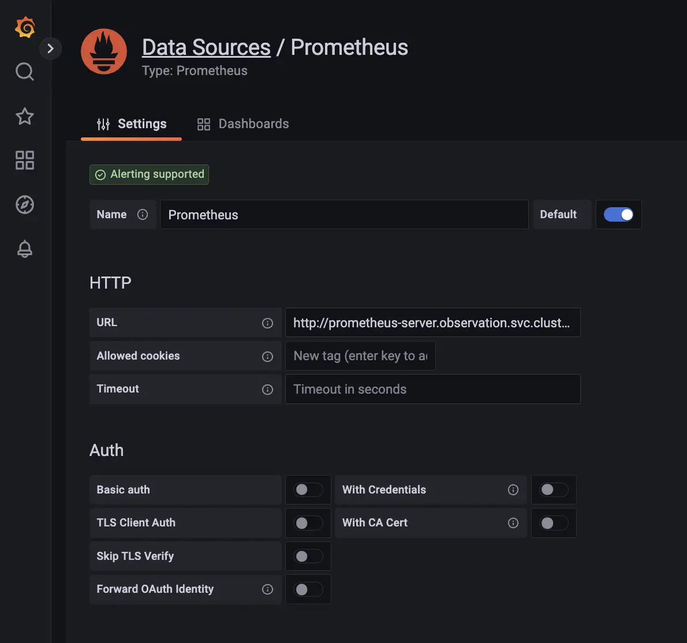This screenshot has width=687, height=643.
Task: Select the Settings tab
Action: [x=132, y=124]
